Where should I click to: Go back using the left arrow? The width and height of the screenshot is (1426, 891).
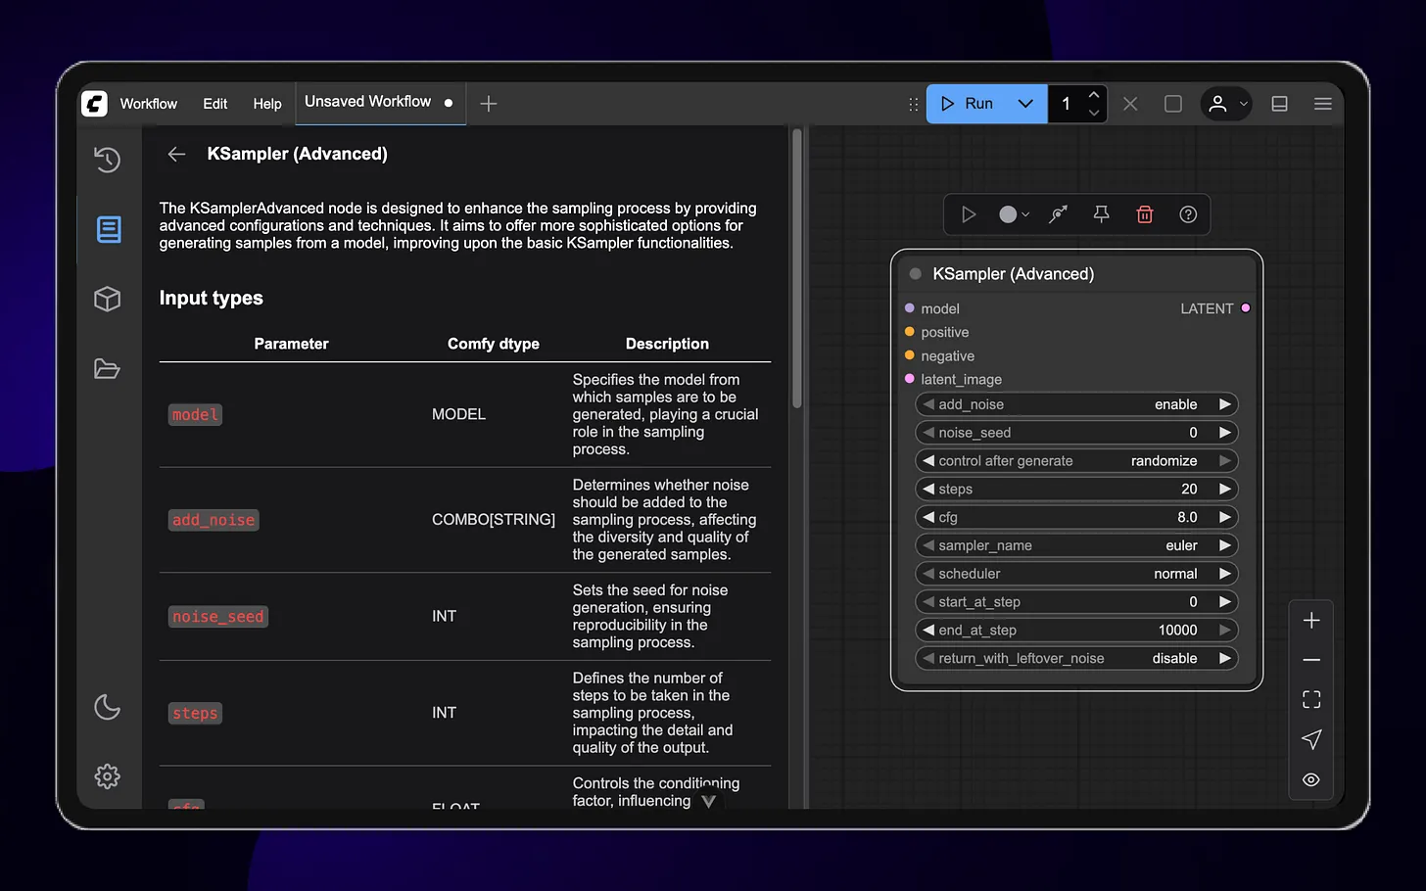click(176, 154)
